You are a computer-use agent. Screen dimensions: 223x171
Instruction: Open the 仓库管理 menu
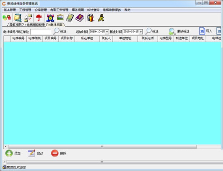41,10
